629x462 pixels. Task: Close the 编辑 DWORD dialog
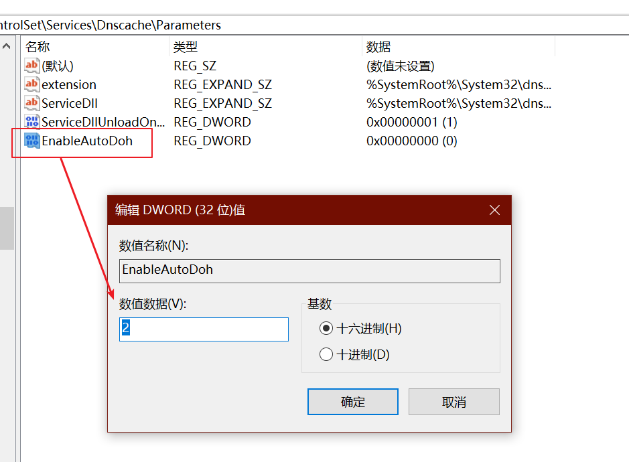(494, 209)
